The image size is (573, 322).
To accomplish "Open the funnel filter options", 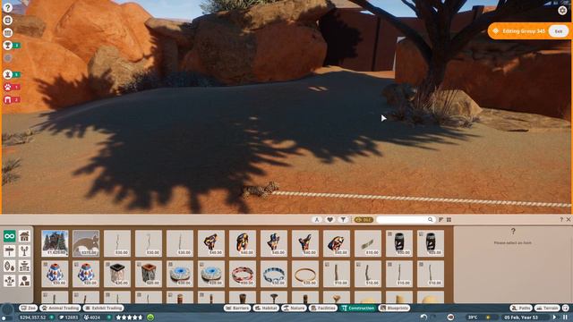I will click(x=343, y=219).
